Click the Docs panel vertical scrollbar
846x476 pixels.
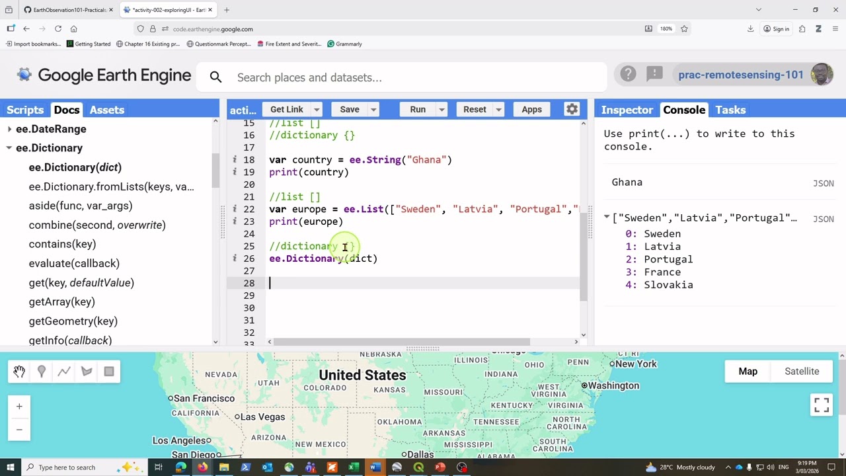215,171
